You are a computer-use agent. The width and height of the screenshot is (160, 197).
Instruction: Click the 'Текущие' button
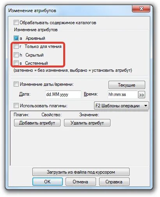tap(127, 85)
